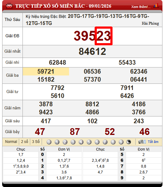Switch to Normal display mode
Image resolution: width=164 pixels, height=187 pixels.
point(11,142)
